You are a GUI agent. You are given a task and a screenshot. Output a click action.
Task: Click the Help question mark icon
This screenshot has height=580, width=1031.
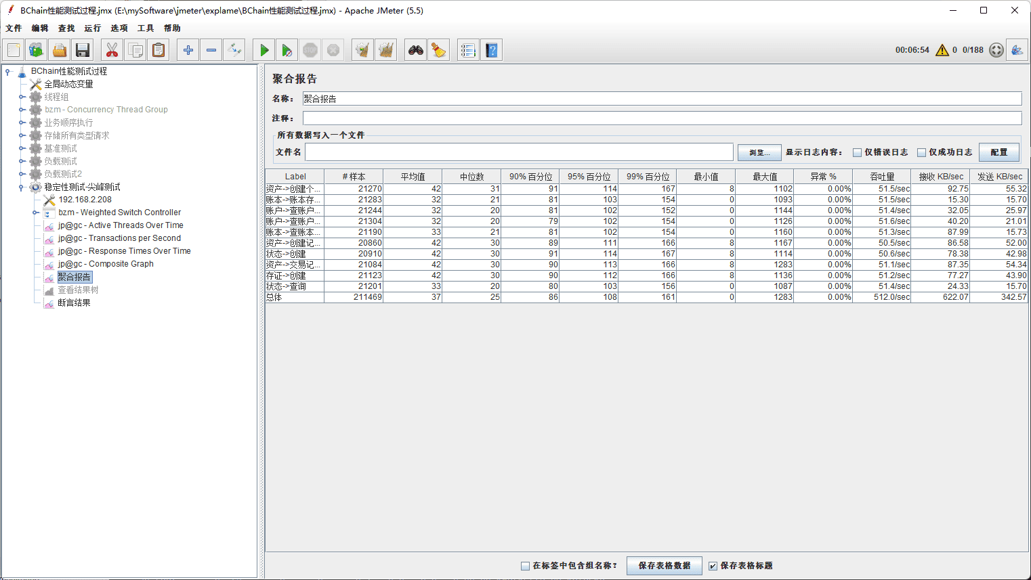click(x=492, y=50)
